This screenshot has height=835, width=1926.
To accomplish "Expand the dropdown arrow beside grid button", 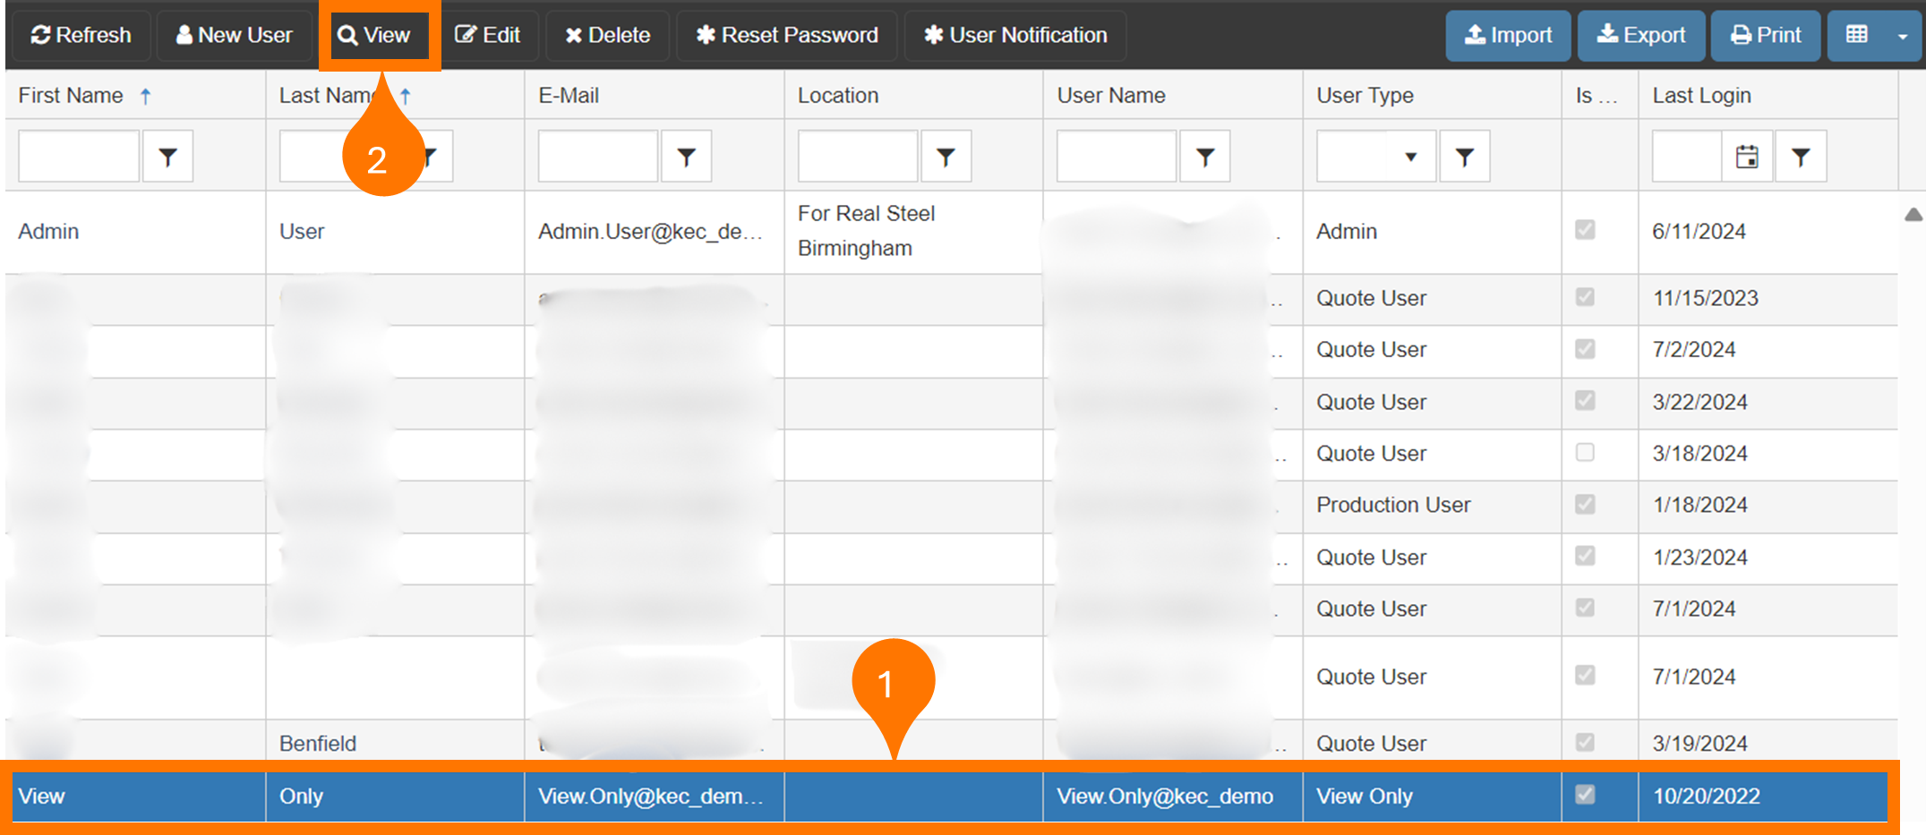I will 1903,36.
